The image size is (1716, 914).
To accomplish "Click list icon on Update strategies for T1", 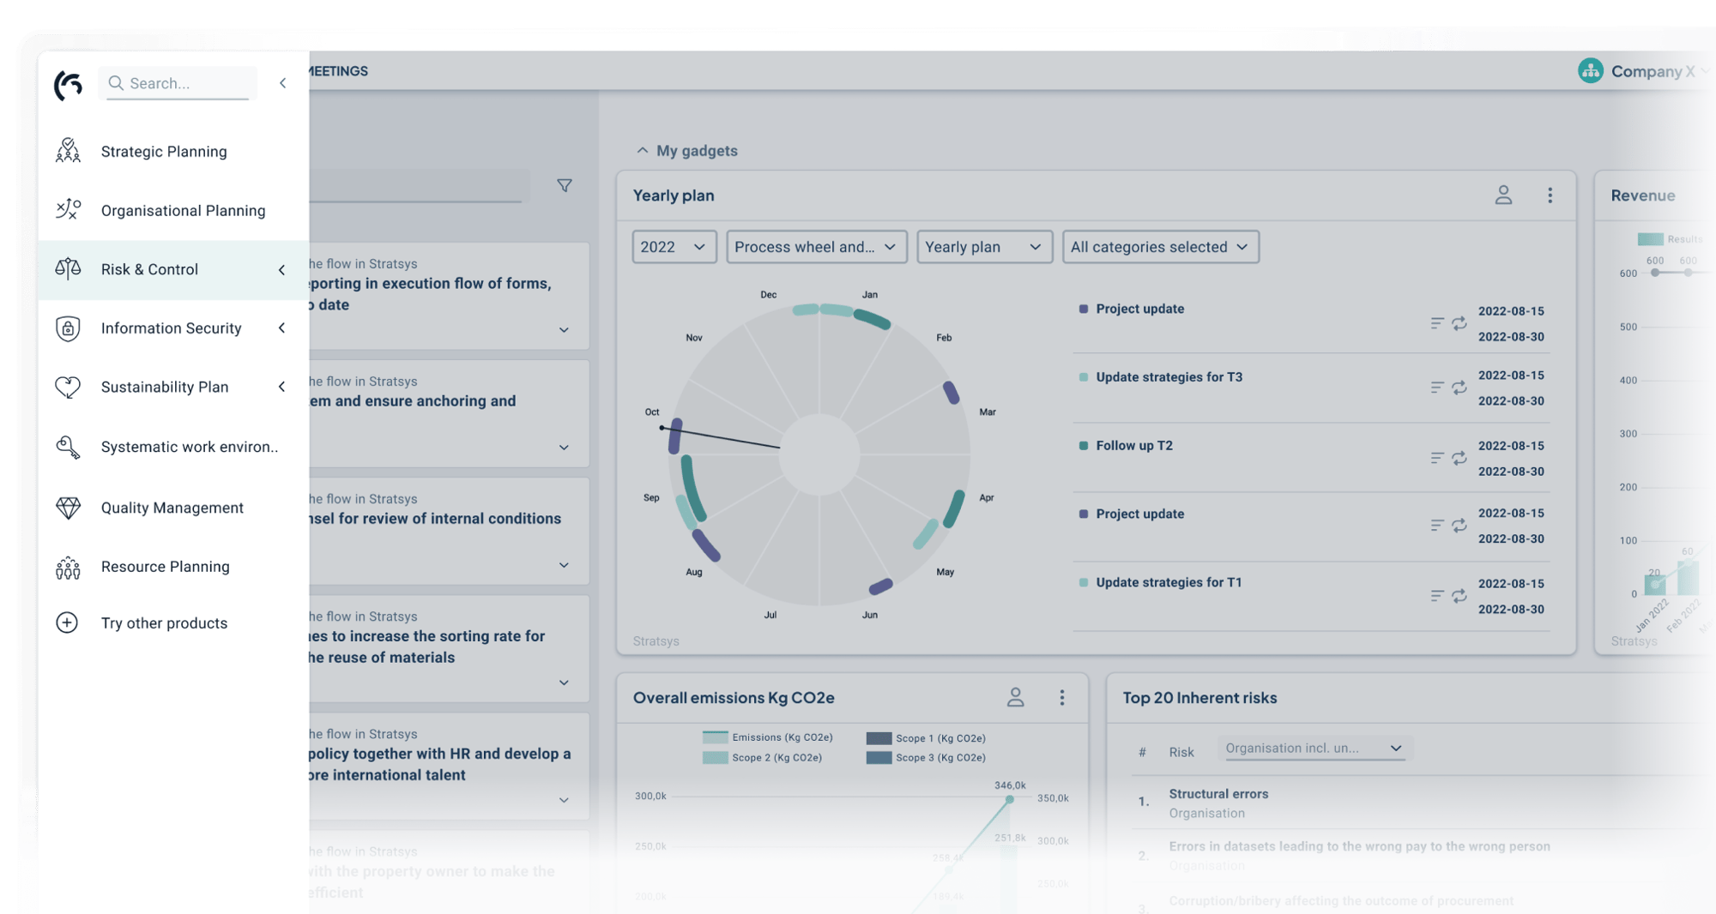I will (x=1437, y=596).
